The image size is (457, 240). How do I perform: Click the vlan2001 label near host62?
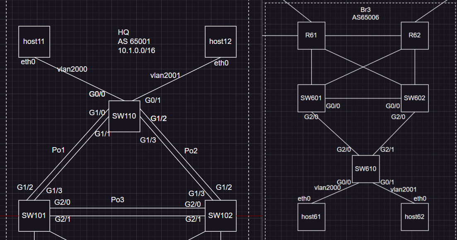click(404, 189)
